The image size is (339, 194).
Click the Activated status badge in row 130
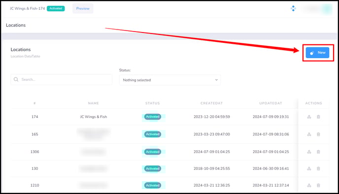[x=153, y=168]
